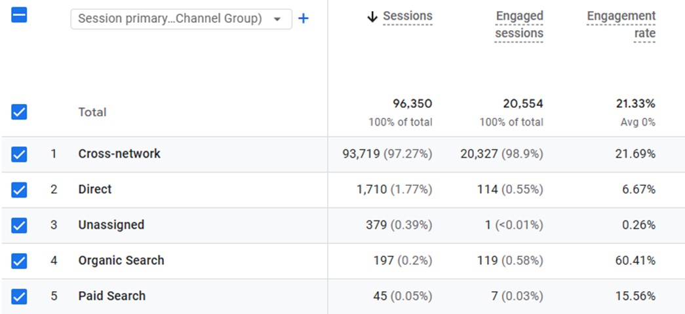The height and width of the screenshot is (314, 685).
Task: Sort by Engaged sessions column header
Action: [x=519, y=25]
